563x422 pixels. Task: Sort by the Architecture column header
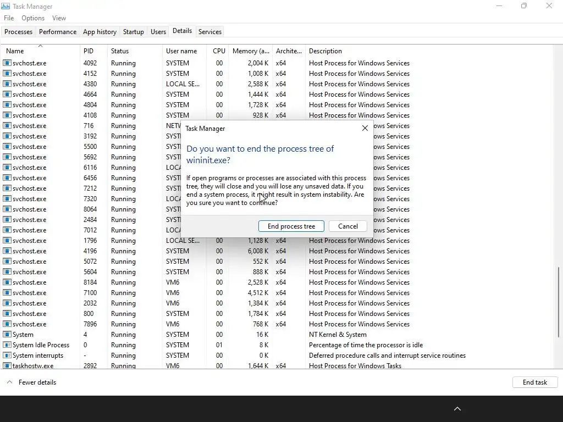[x=289, y=51]
